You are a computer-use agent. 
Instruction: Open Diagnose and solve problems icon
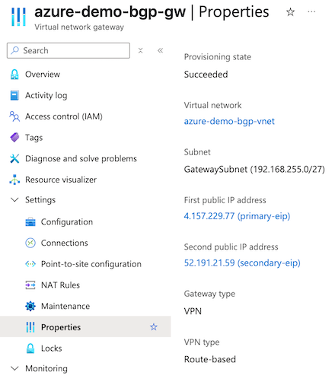tap(14, 158)
